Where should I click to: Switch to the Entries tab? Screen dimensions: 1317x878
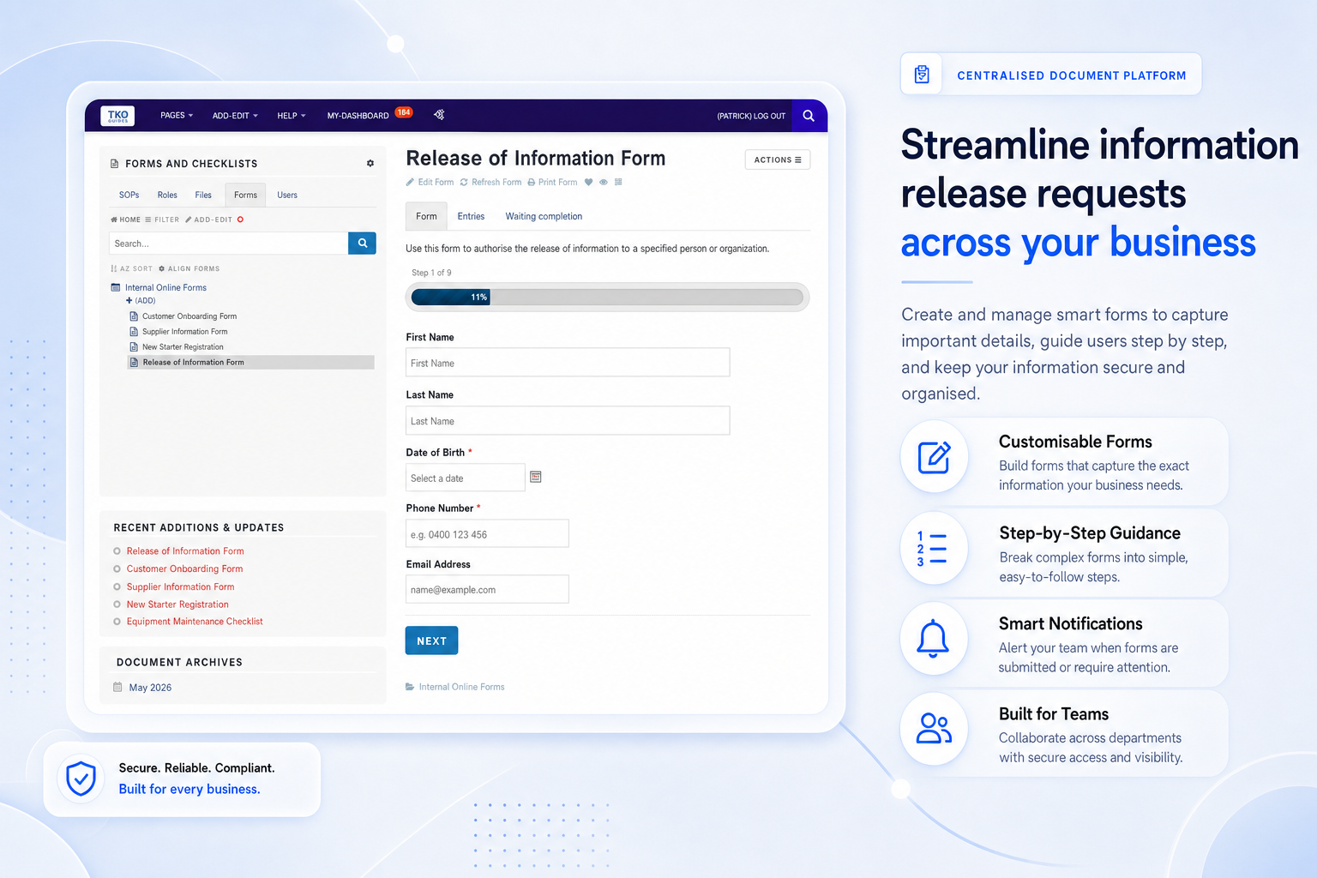tap(471, 216)
